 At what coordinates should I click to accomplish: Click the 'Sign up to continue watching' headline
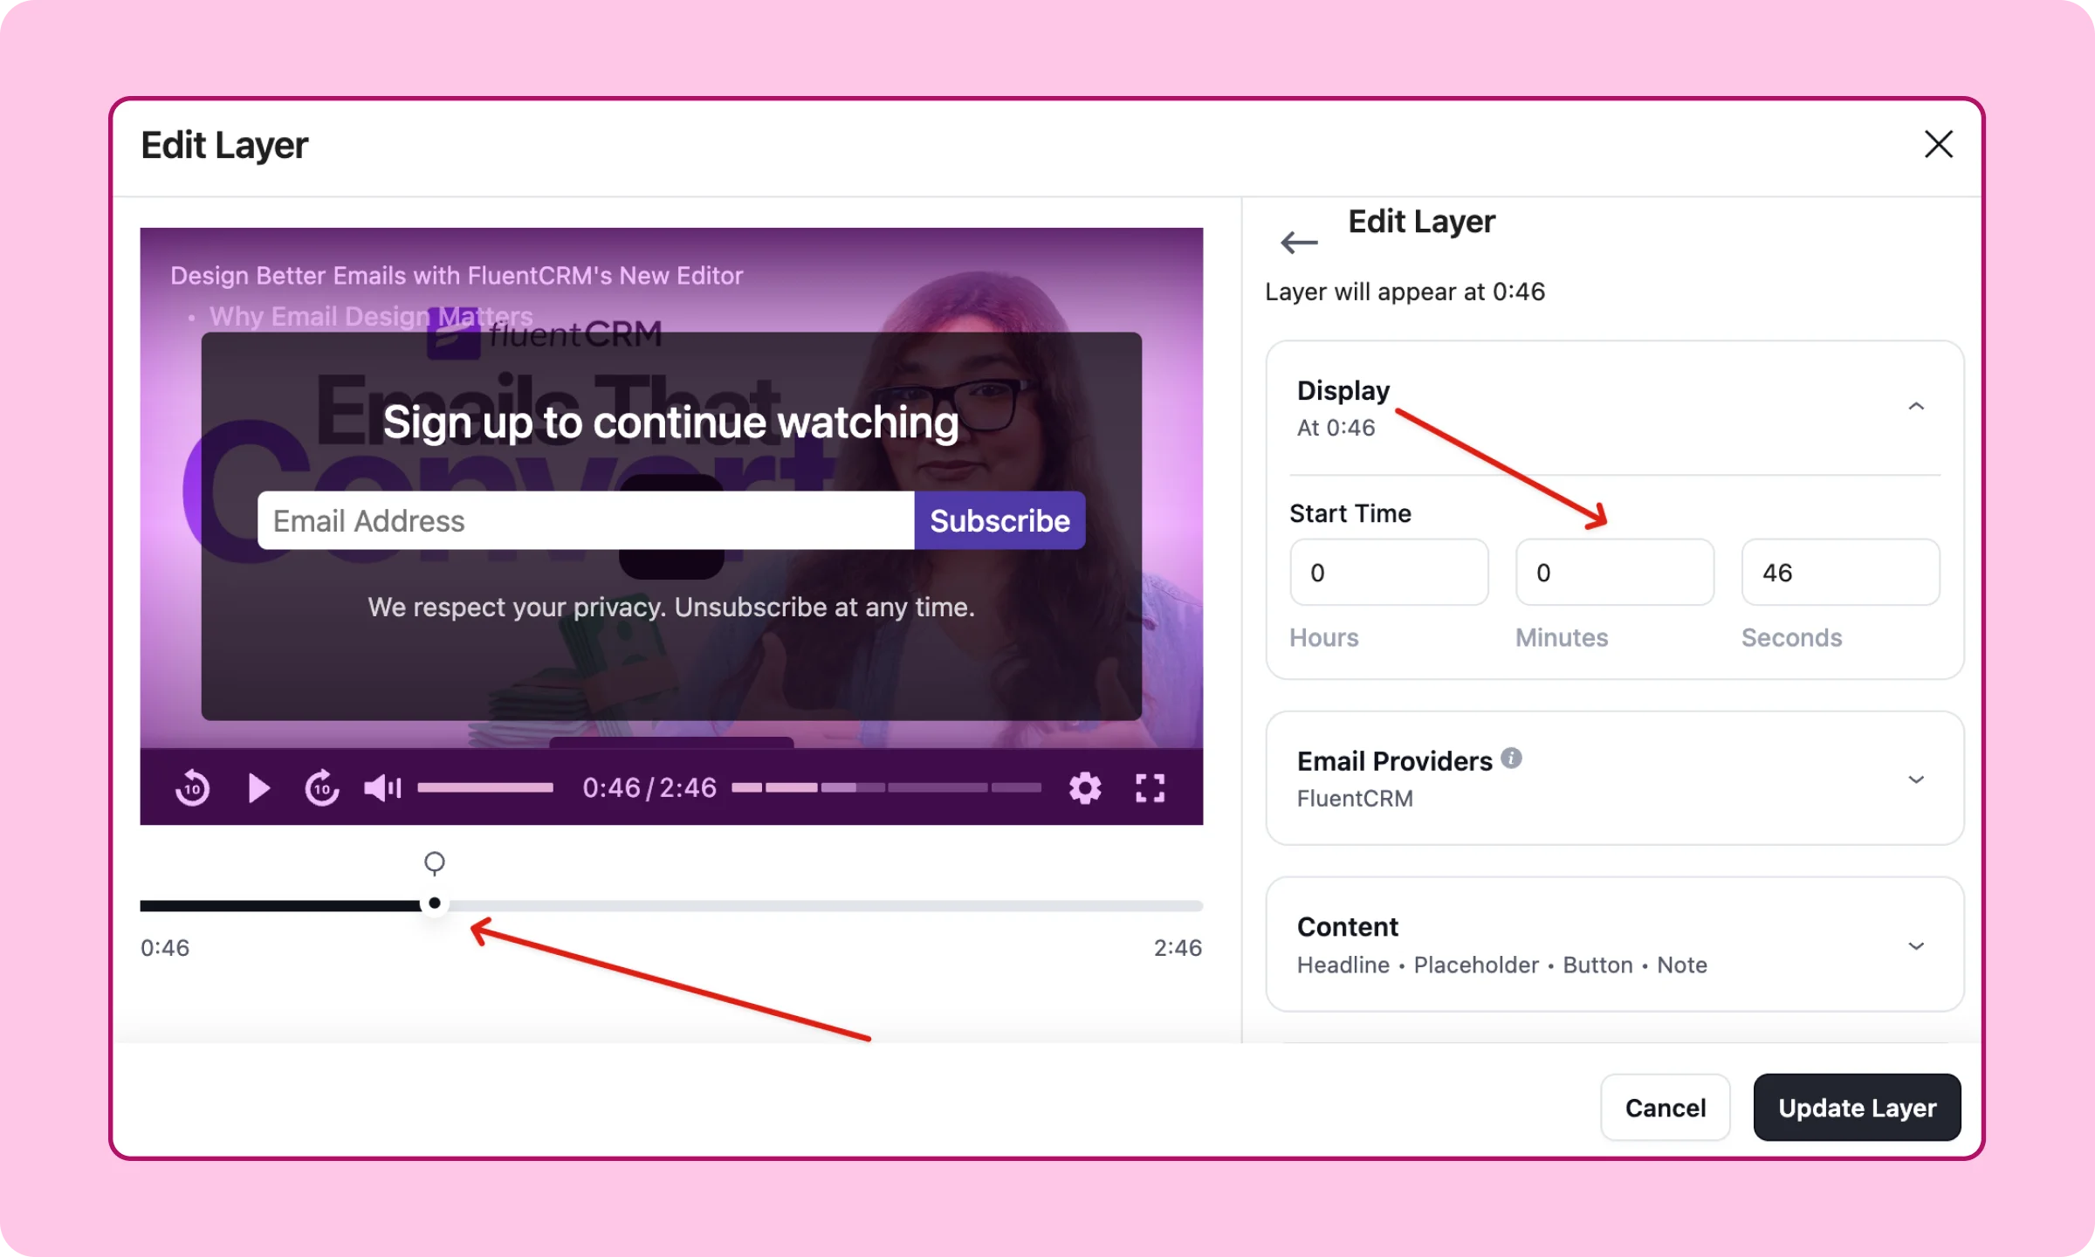(x=670, y=422)
